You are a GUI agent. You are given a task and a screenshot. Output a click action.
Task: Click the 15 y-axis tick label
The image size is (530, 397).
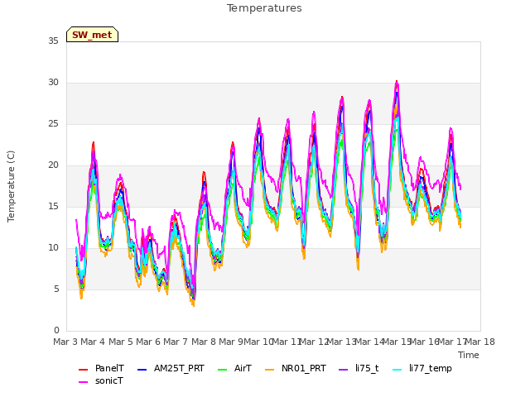tap(53, 207)
